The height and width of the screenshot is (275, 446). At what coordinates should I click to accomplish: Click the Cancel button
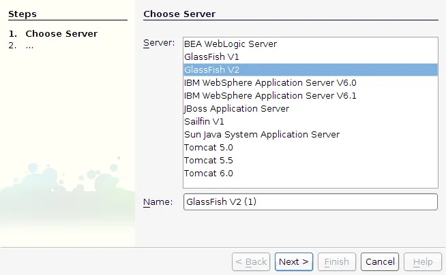(380, 261)
